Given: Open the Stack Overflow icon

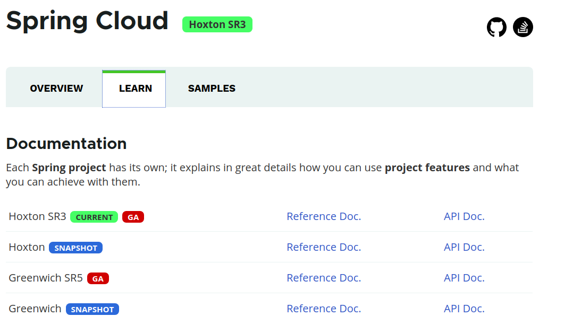Looking at the screenshot, I should point(523,27).
